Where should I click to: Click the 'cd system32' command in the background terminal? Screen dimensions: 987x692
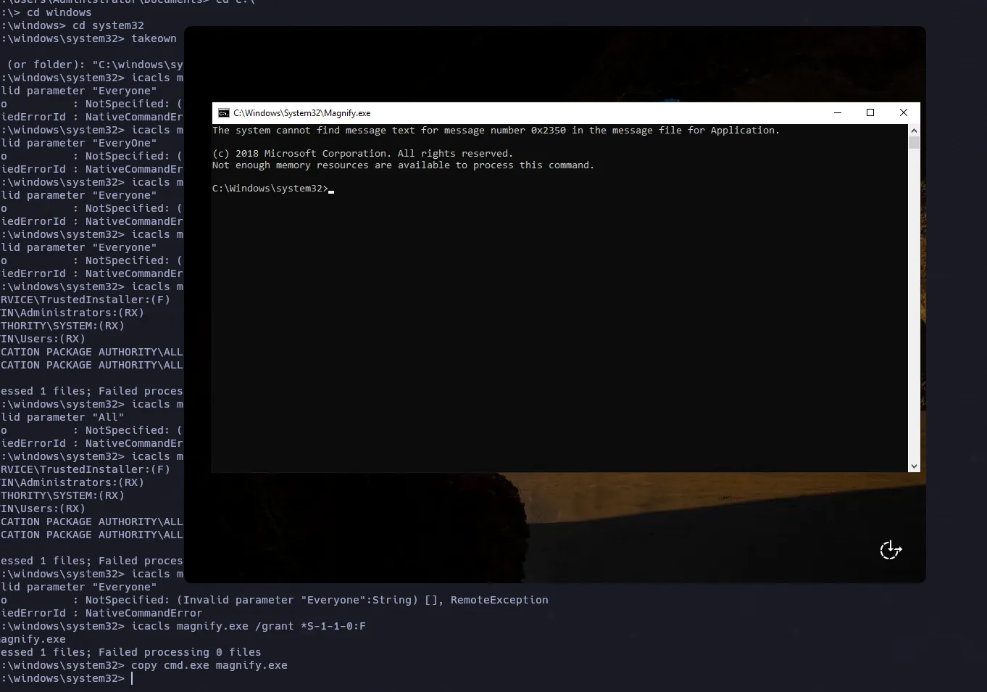coord(108,25)
